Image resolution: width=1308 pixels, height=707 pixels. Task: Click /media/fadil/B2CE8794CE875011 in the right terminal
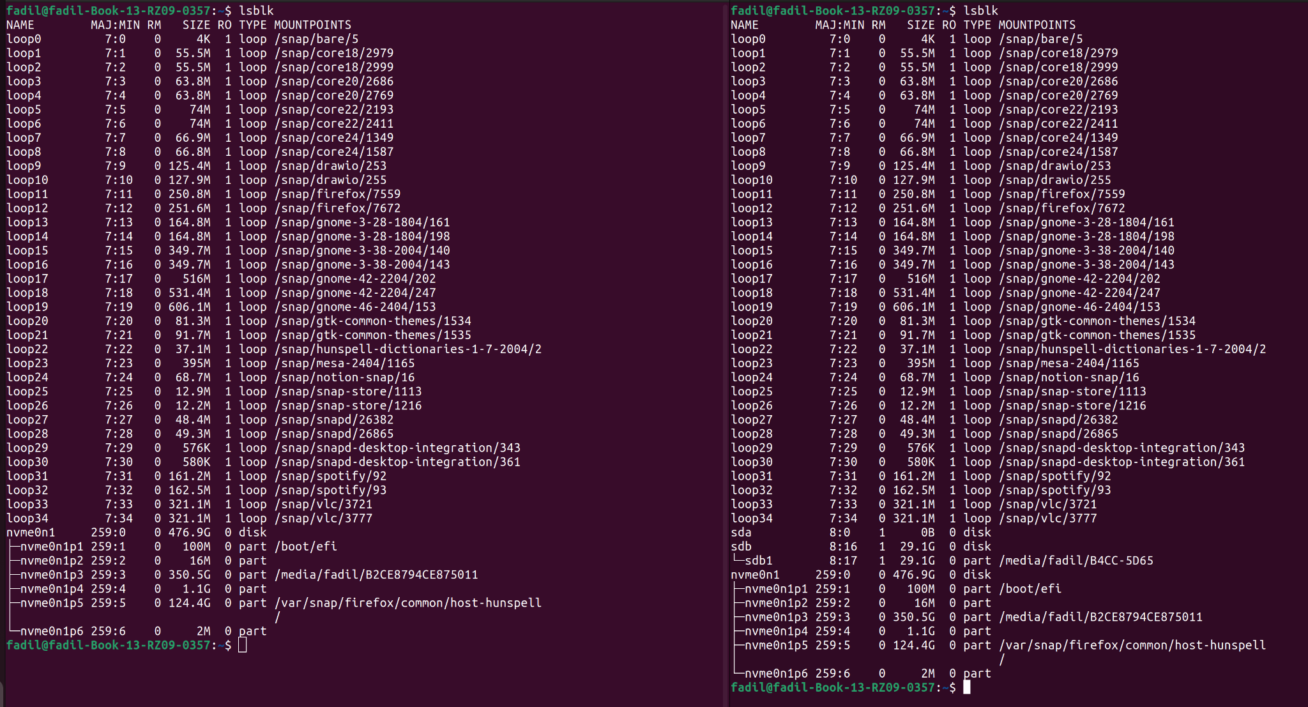point(1101,617)
